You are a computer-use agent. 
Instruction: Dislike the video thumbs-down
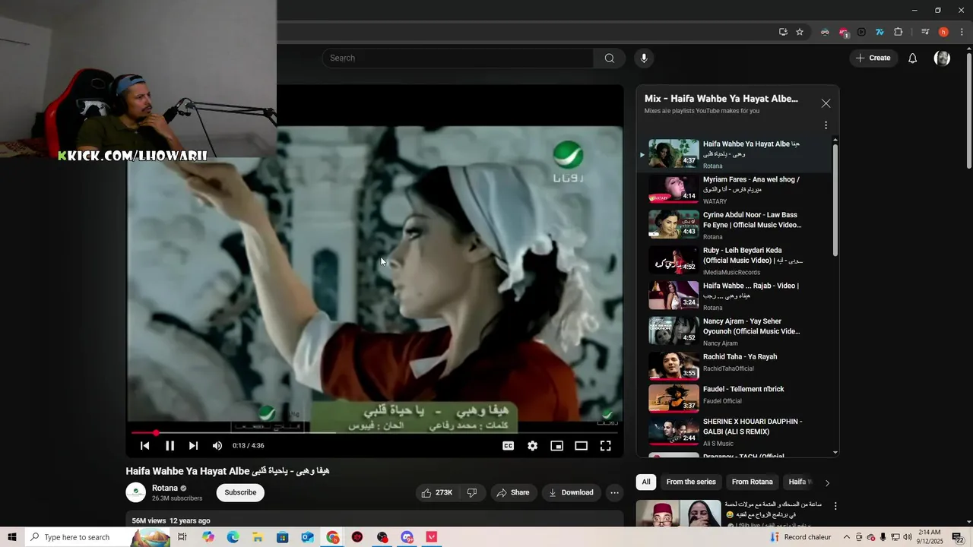pyautogui.click(x=471, y=492)
